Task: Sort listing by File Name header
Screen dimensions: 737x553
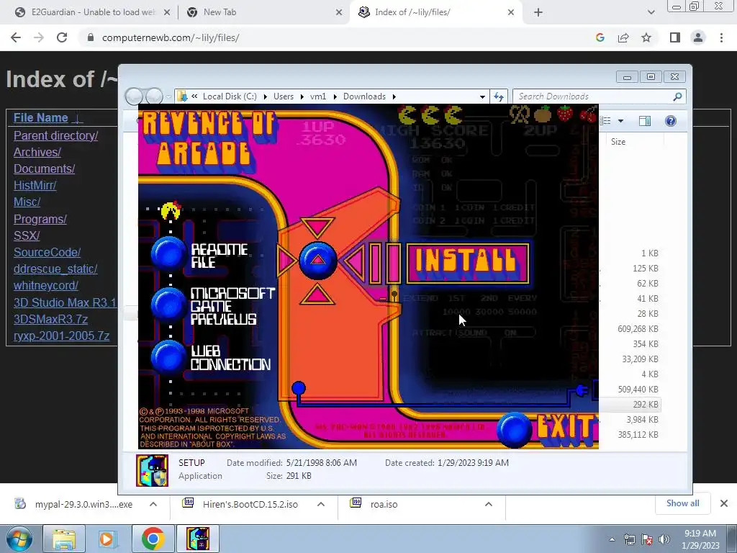Action: click(x=41, y=117)
